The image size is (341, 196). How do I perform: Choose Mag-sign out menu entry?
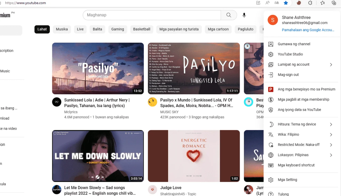(302, 75)
